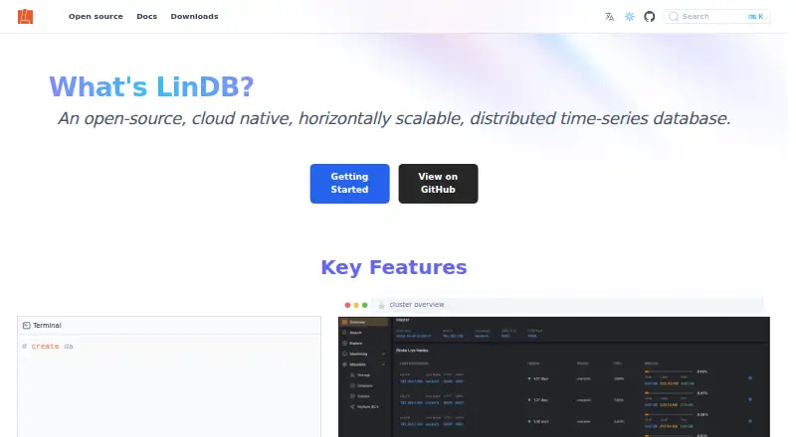Click the Getting Started button
Viewport: 796px width, 437px height.
click(x=350, y=184)
